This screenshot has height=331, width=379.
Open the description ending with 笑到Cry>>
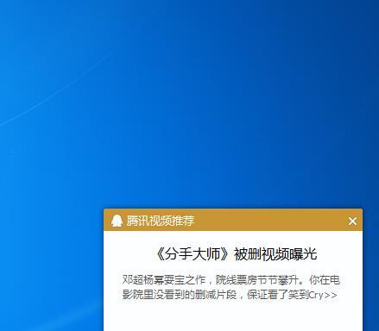(231, 287)
